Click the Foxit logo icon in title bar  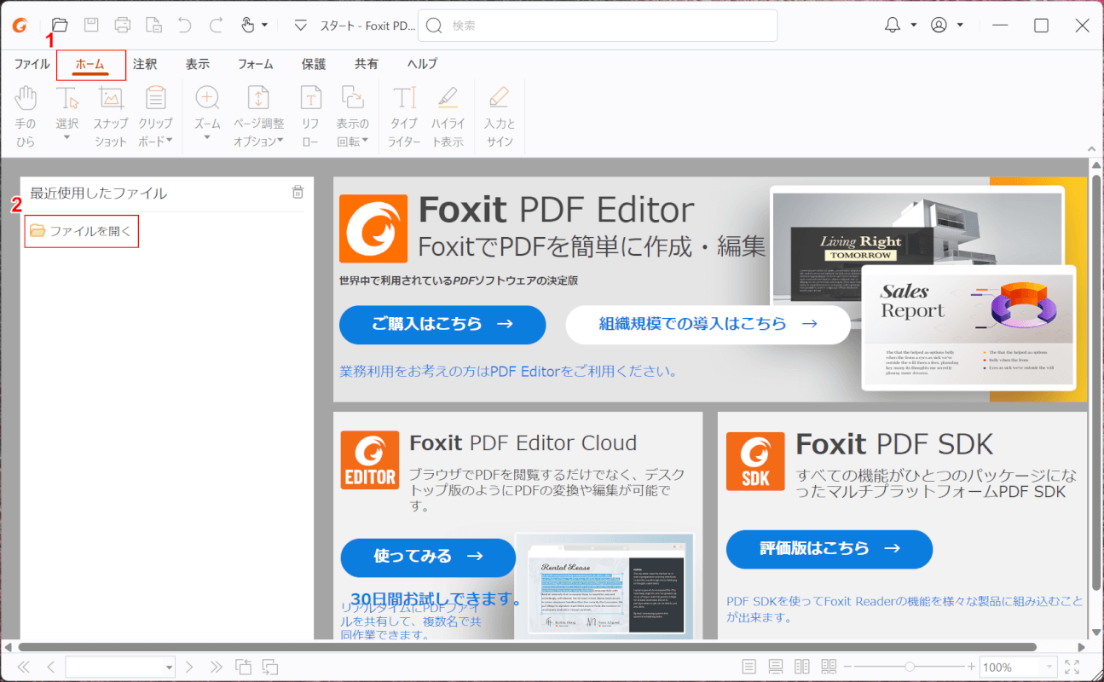[x=20, y=25]
